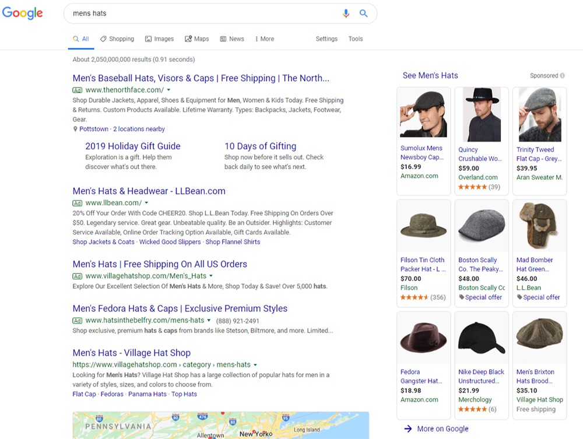This screenshot has width=583, height=439.
Task: Click the star rating for Nike Deep Black cap
Action: pyautogui.click(x=473, y=409)
